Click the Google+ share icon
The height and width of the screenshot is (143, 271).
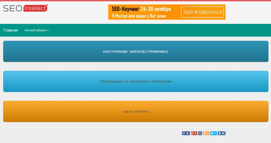coord(192,133)
